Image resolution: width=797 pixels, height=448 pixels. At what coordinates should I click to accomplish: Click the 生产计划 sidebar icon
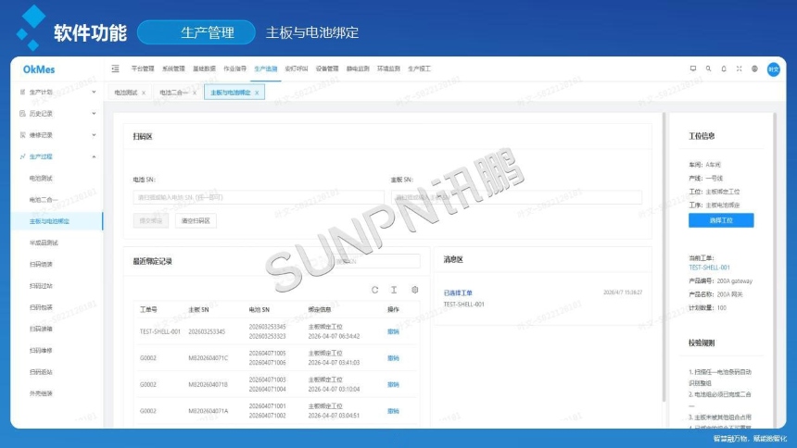(x=22, y=92)
